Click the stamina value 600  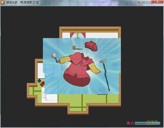[x=152, y=123]
